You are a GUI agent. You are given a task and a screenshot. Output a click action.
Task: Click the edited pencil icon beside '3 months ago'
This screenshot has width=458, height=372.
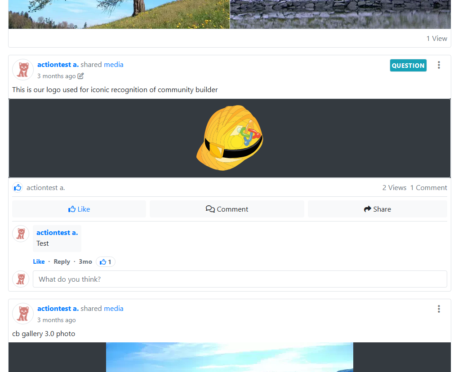click(81, 76)
